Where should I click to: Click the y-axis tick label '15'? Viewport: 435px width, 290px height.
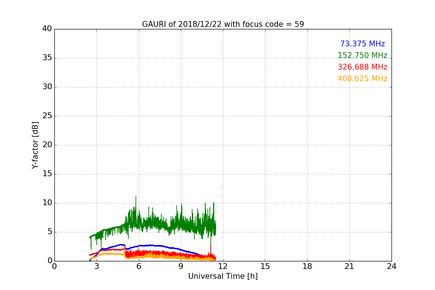click(47, 174)
